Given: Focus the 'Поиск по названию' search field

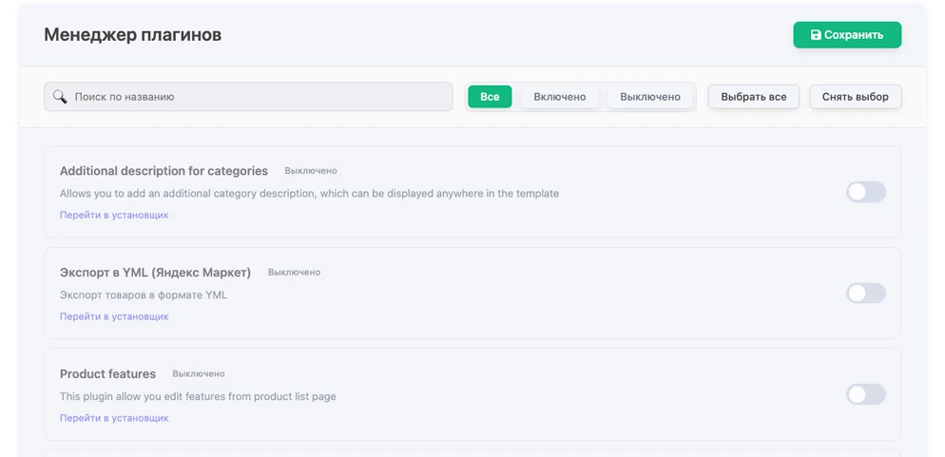Looking at the screenshot, I should coord(257,97).
